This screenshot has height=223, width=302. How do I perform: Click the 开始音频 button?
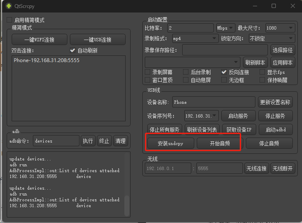tap(220, 143)
